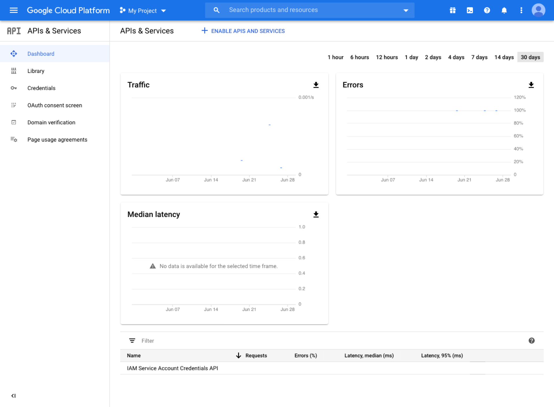Click the Page usage agreements icon

click(x=14, y=140)
